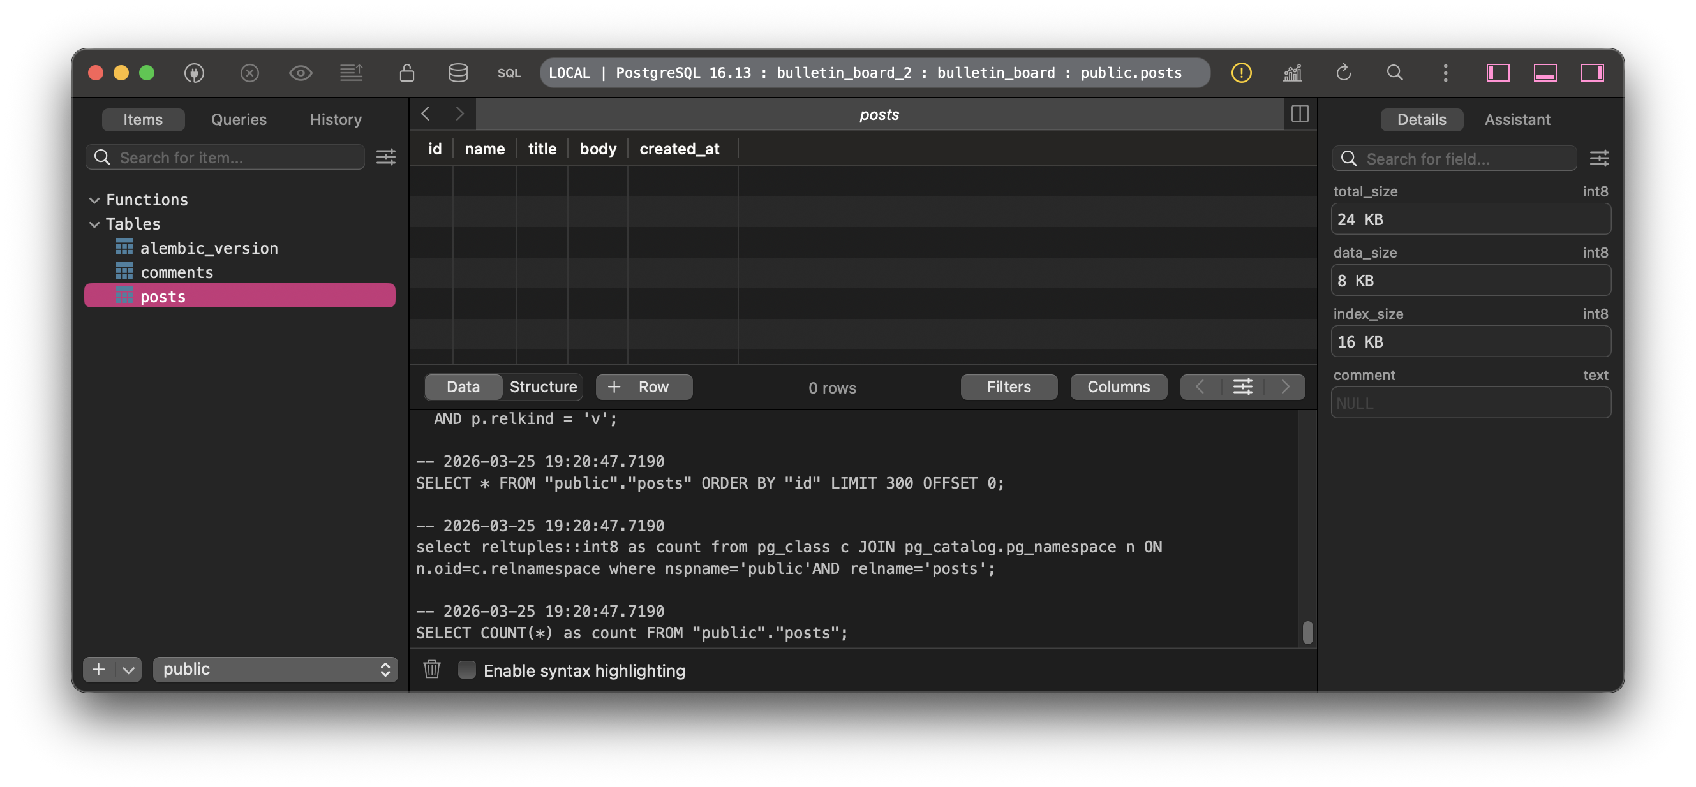
Task: Collapse the Functions tree section
Action: [x=94, y=200]
